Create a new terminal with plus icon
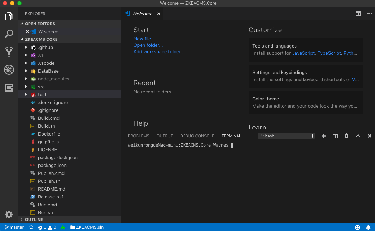Screen dimensions: 375x231 pyautogui.click(x=324, y=136)
